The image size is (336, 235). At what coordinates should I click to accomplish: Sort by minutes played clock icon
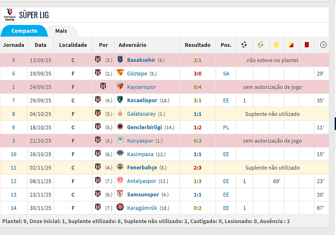click(x=323, y=45)
